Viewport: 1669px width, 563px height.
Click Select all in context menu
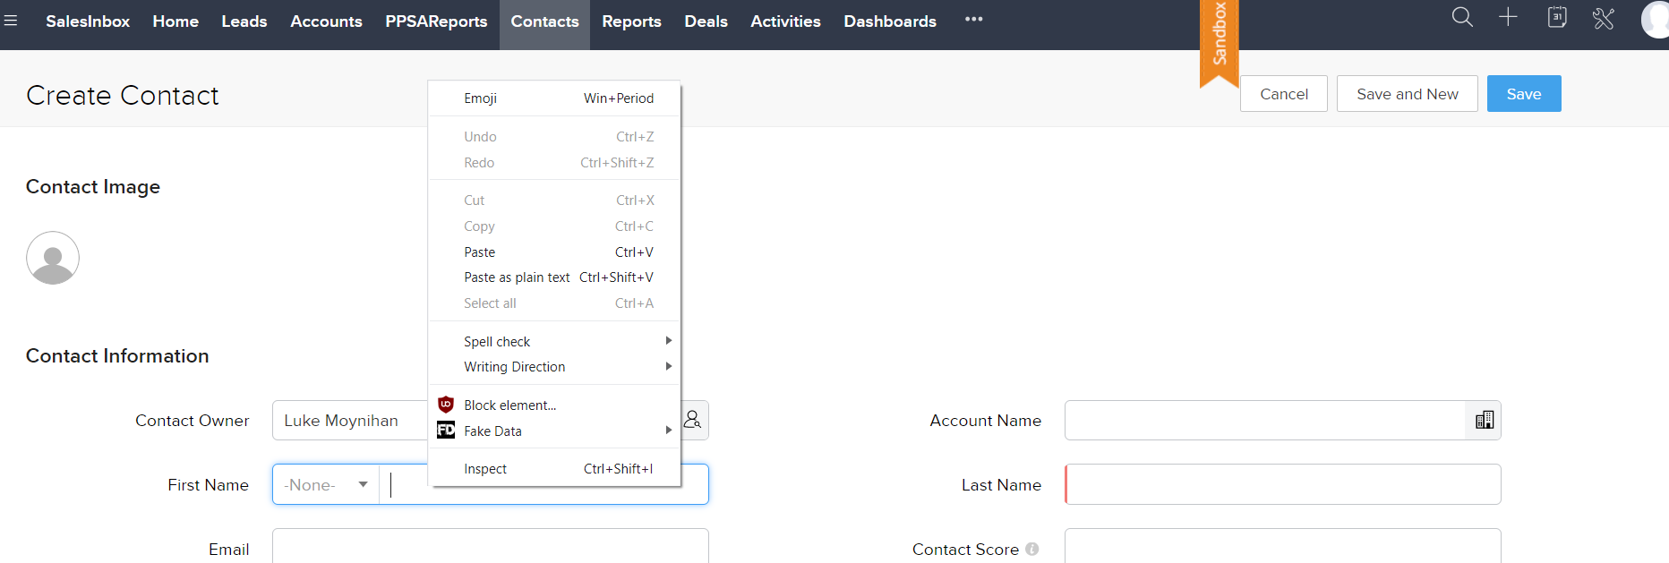coord(555,303)
